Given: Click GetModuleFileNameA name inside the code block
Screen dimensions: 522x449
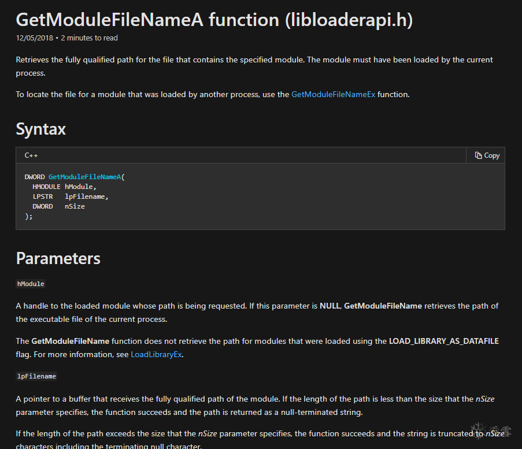Looking at the screenshot, I should 84,177.
